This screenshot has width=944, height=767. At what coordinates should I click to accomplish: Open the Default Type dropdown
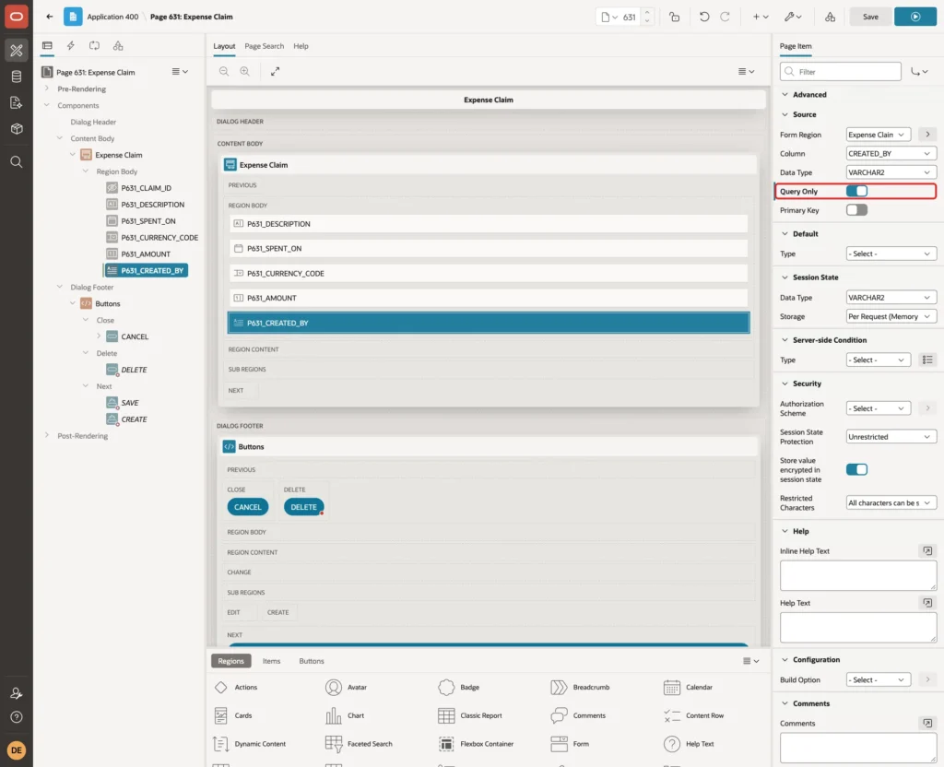[x=891, y=254]
